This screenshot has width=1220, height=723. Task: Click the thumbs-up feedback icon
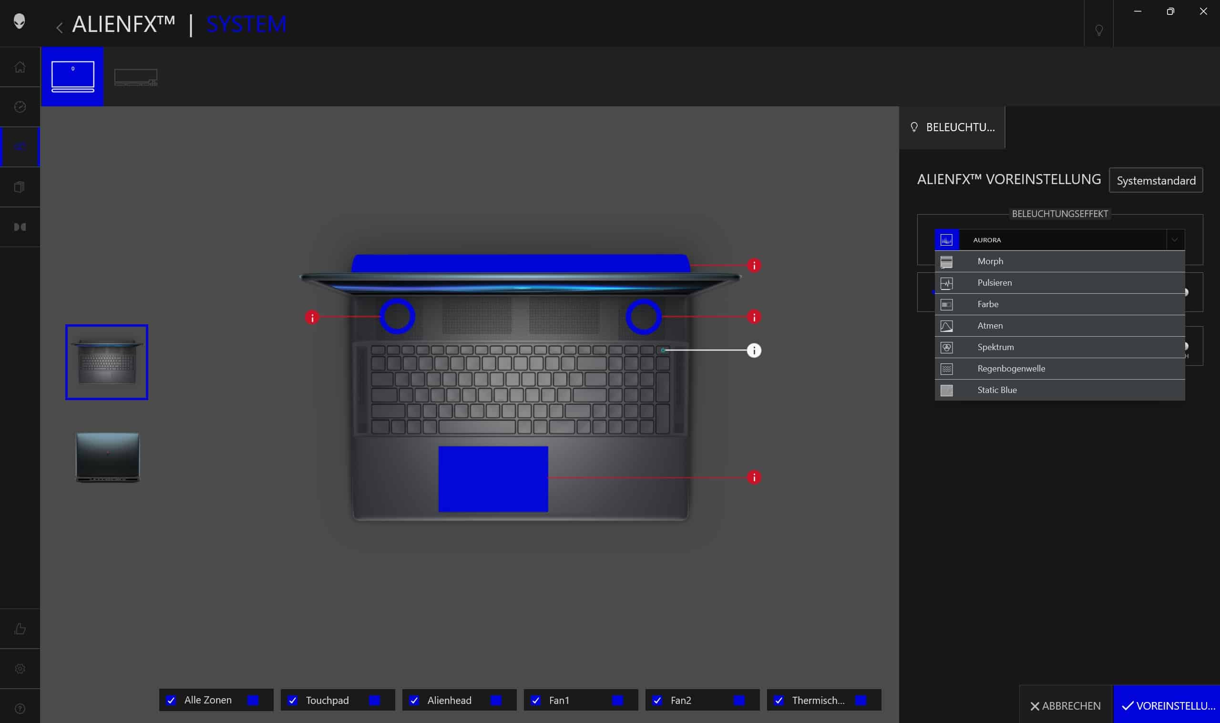click(20, 629)
